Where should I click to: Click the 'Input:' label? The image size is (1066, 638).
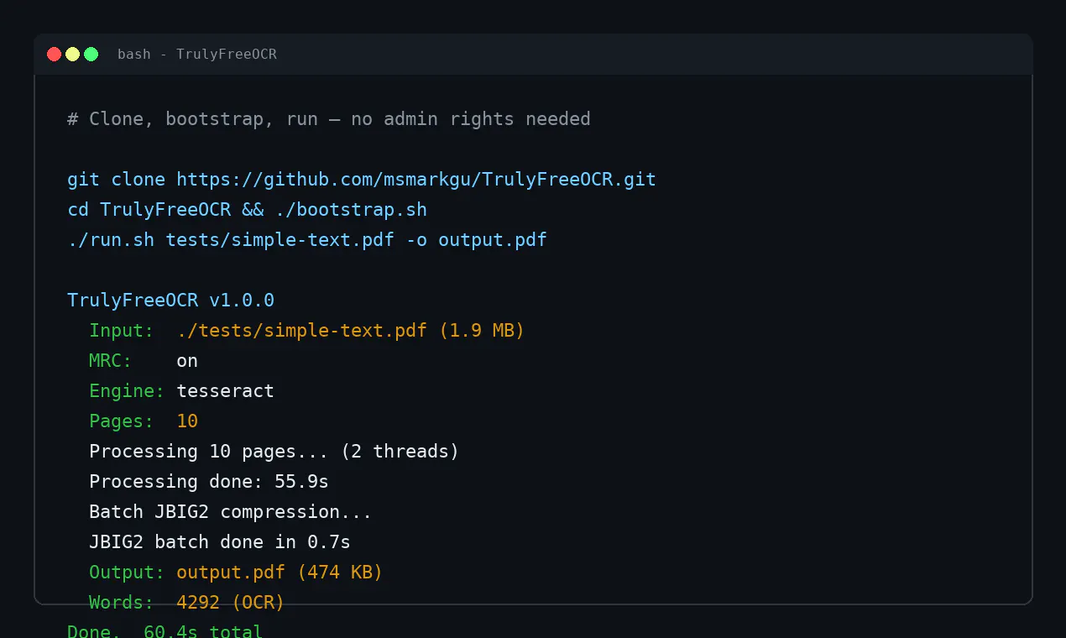122,331
